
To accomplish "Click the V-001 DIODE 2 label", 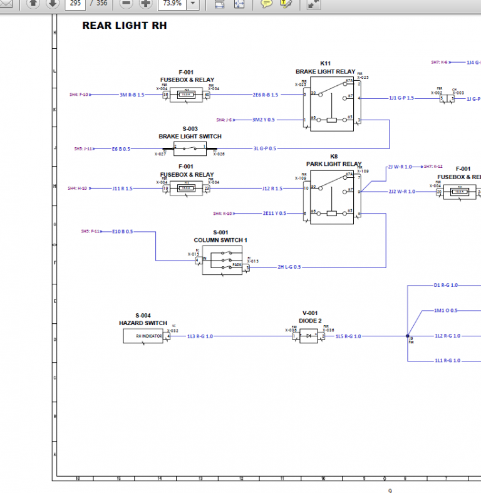I will point(310,317).
